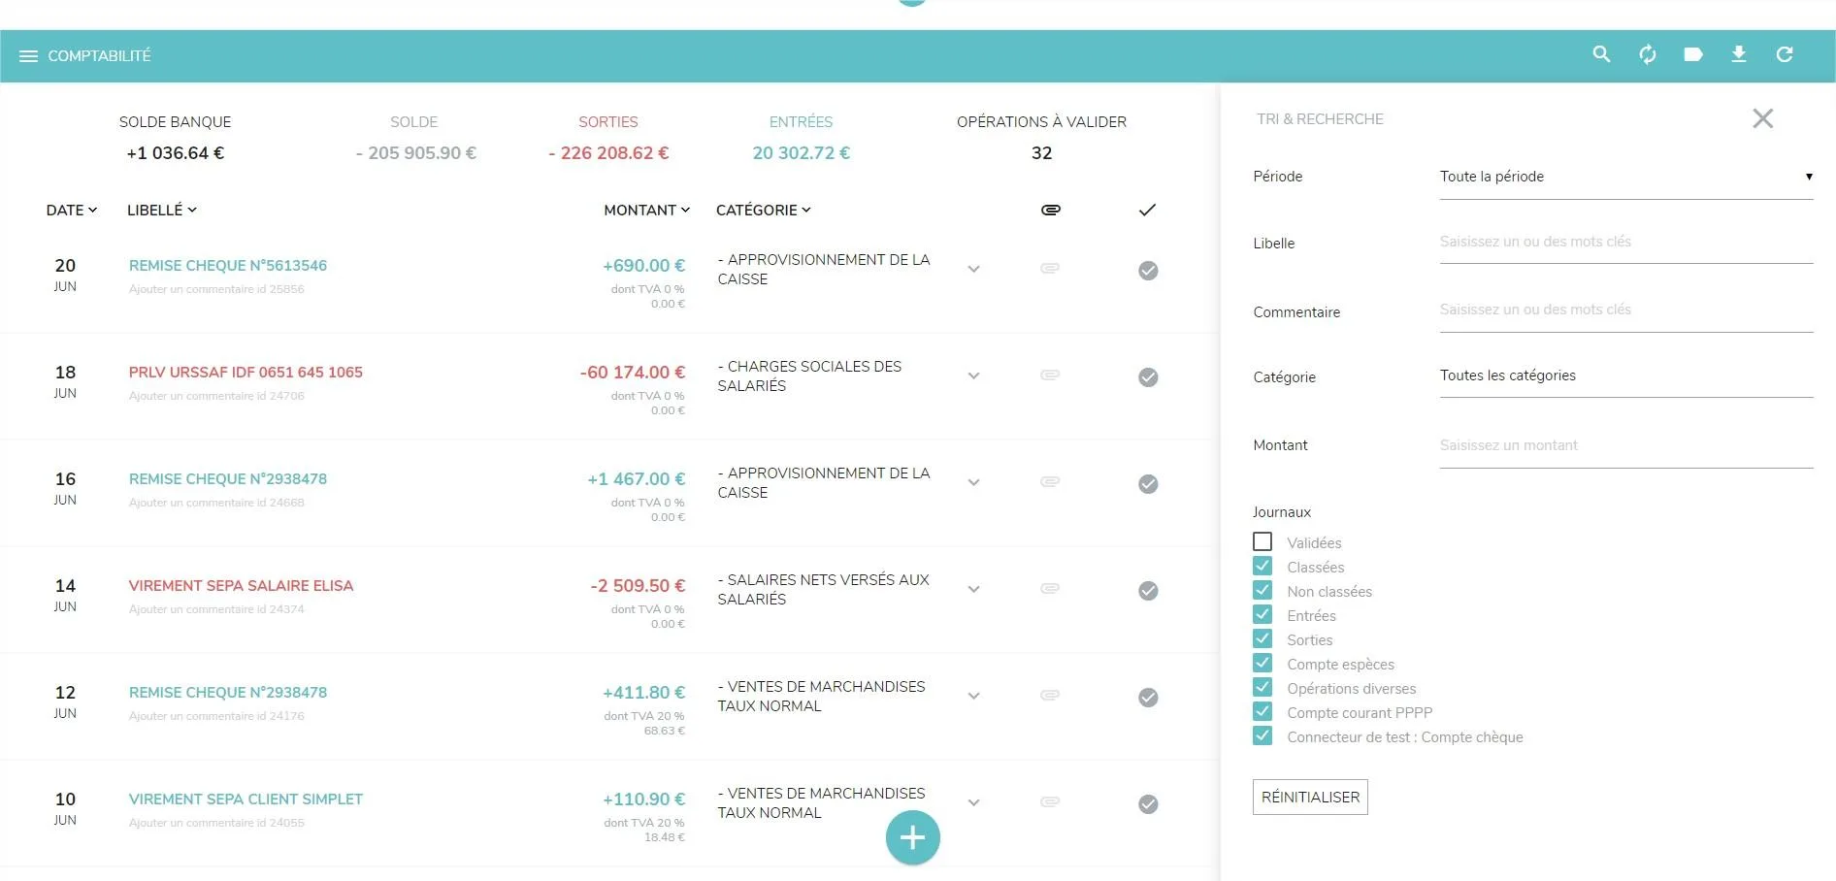Validate the 16 JUN REMISE CHEQUE operation
The image size is (1836, 881).
pos(1148,484)
